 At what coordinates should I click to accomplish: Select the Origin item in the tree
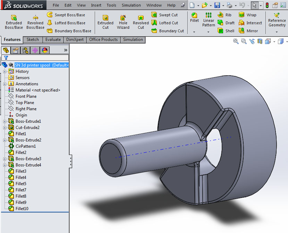21,115
